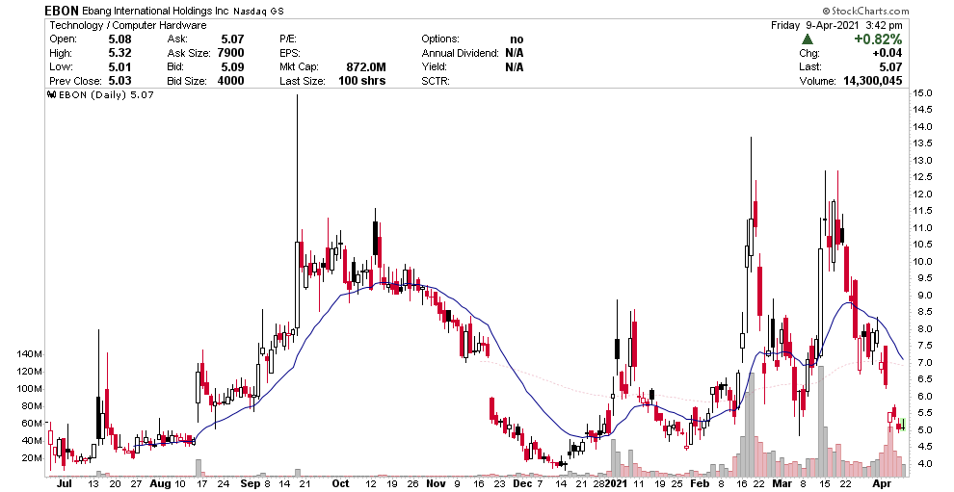Click the green up-arrow change indicator
This screenshot has height=492, width=954.
point(807,39)
